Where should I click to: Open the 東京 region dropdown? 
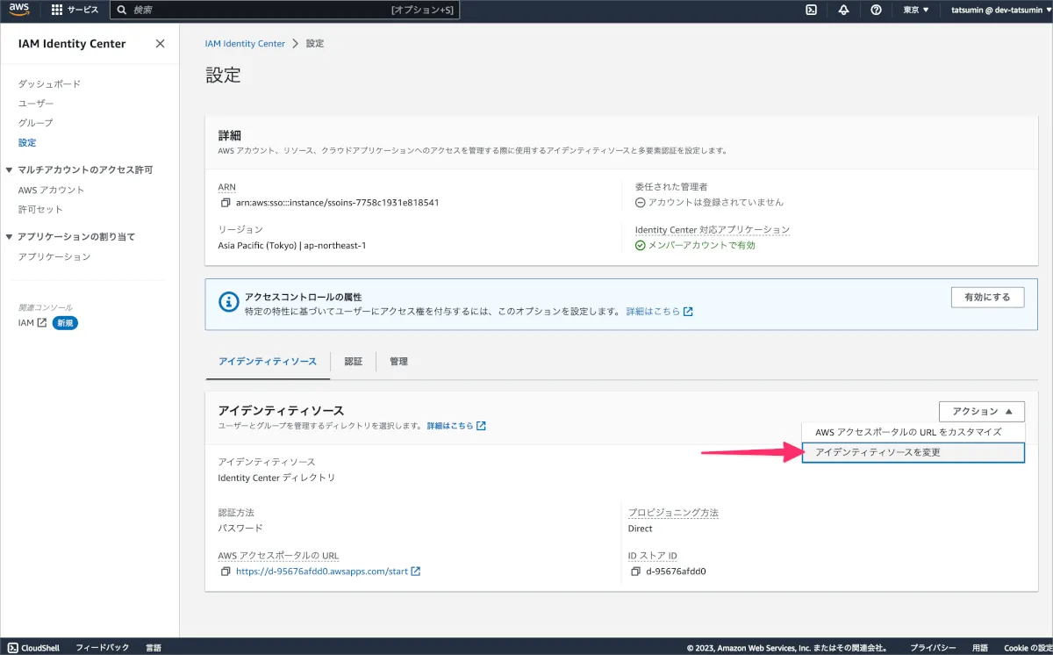[x=915, y=10]
